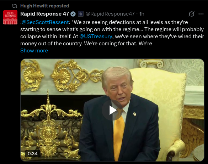208x164 pixels.
Task: Click the text line 'money out of the country'
Action: click(x=86, y=44)
